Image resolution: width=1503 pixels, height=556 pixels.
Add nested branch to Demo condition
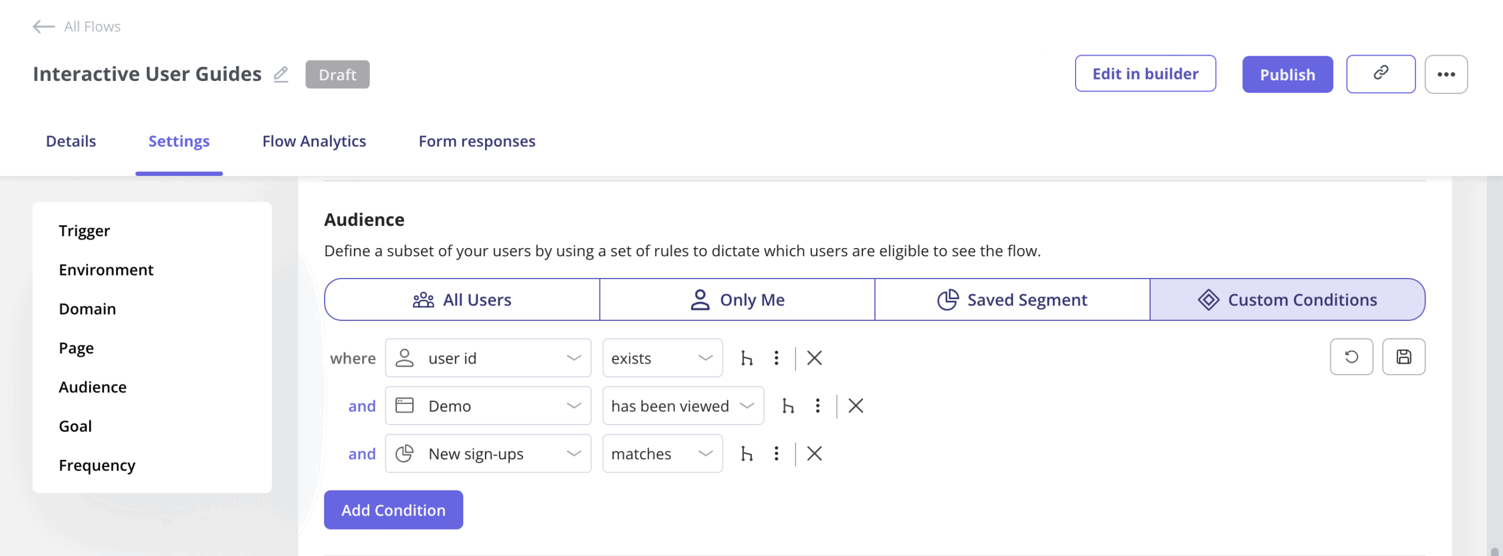788,406
